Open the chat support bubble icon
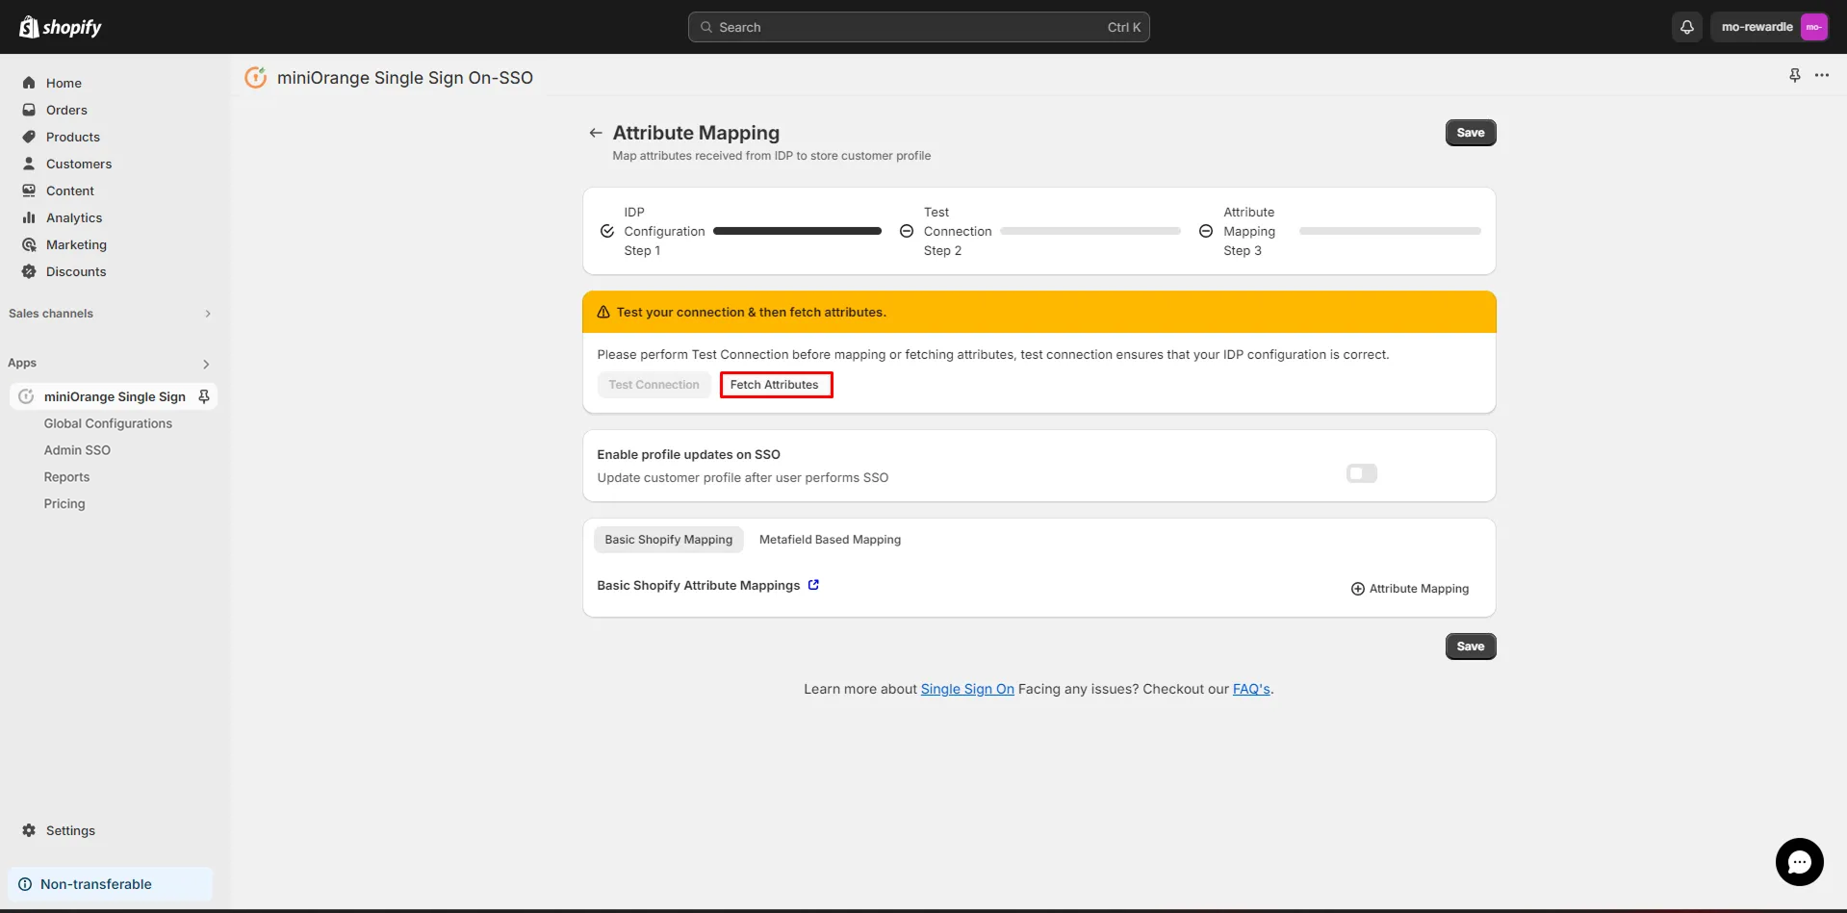The width and height of the screenshot is (1847, 913). [x=1798, y=862]
